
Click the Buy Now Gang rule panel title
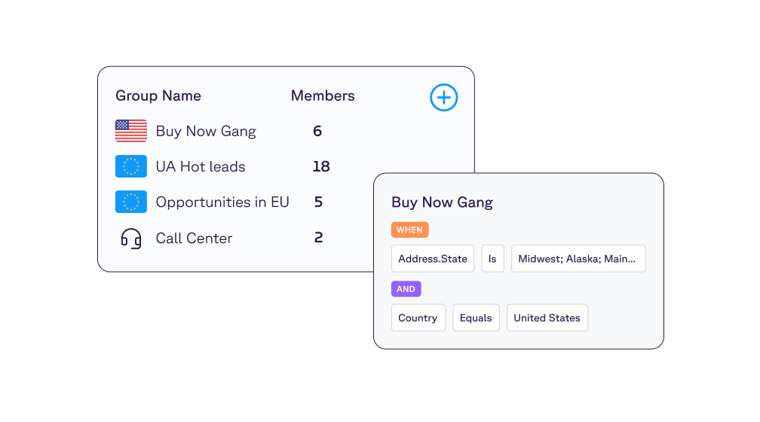[x=442, y=202]
